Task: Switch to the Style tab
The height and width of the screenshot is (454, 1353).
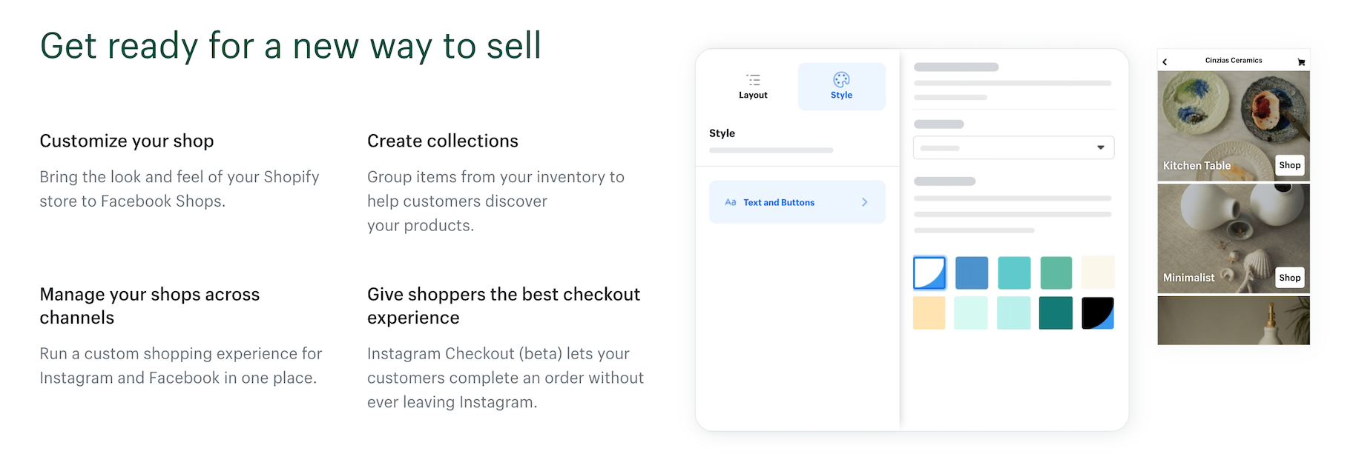Action: click(x=841, y=86)
